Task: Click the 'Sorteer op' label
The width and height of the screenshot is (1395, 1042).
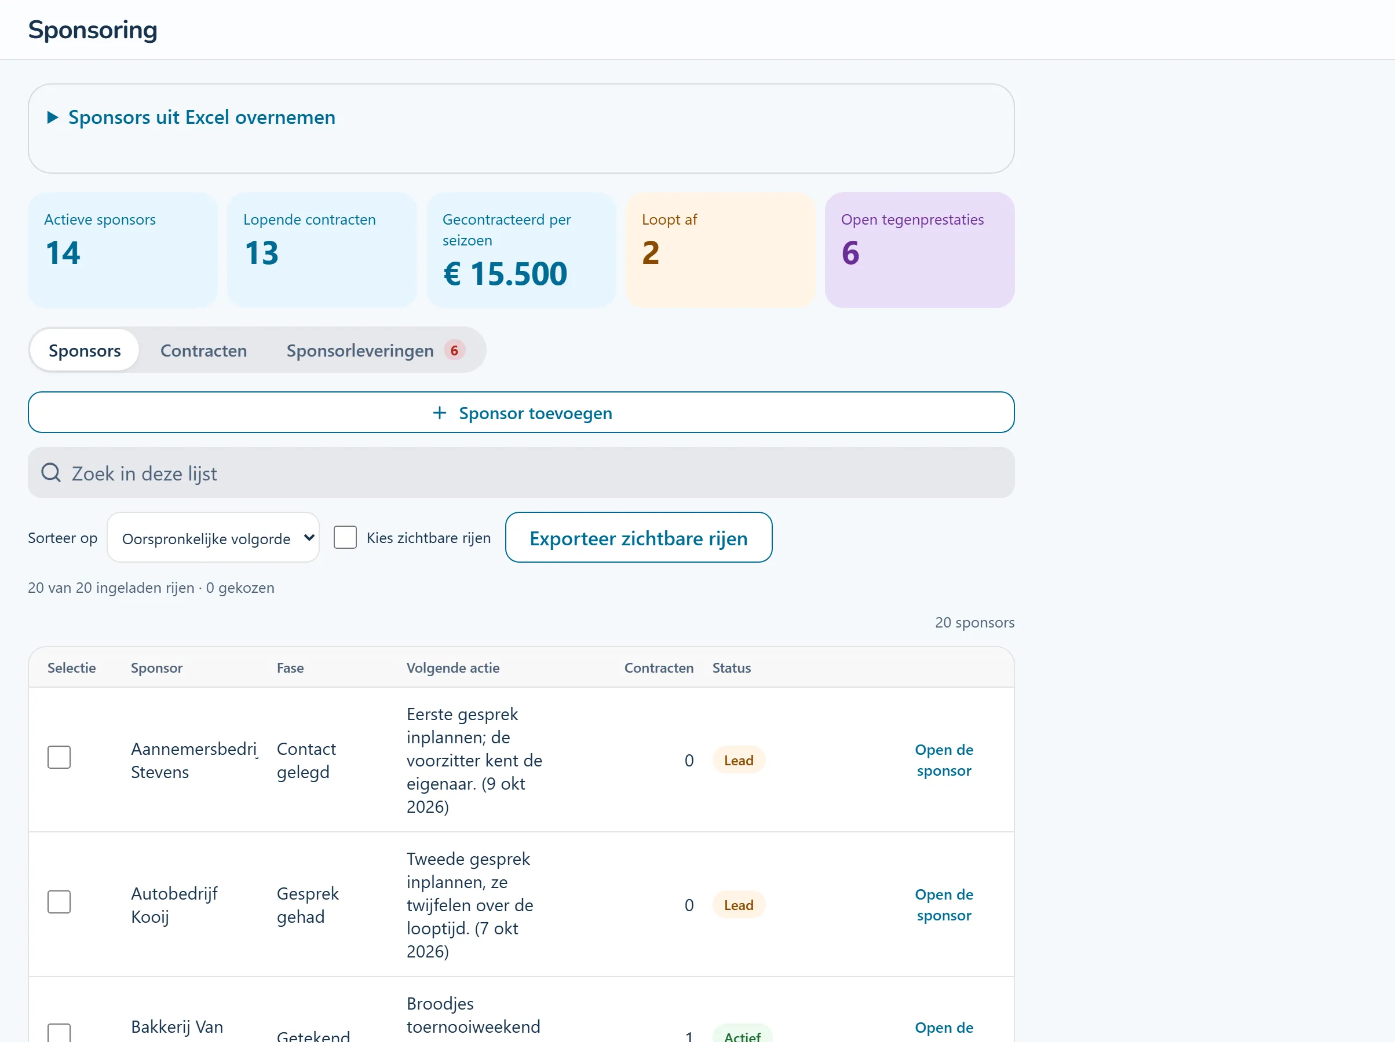Action: coord(63,538)
